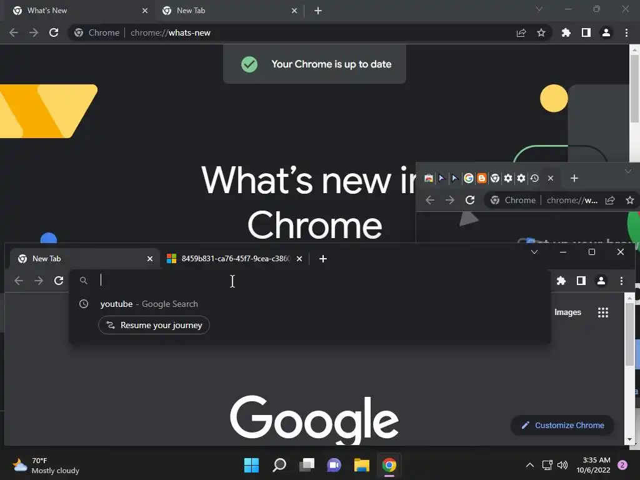Share this page icon in top window
640x480 pixels.
521,32
